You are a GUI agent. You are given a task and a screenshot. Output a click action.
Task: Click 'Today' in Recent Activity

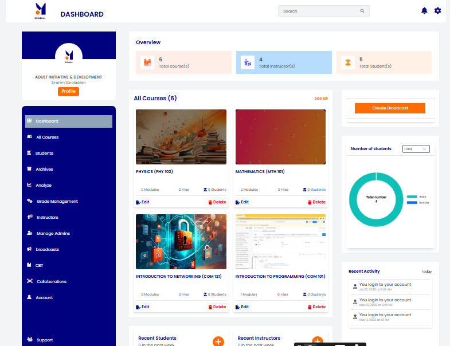(x=426, y=272)
